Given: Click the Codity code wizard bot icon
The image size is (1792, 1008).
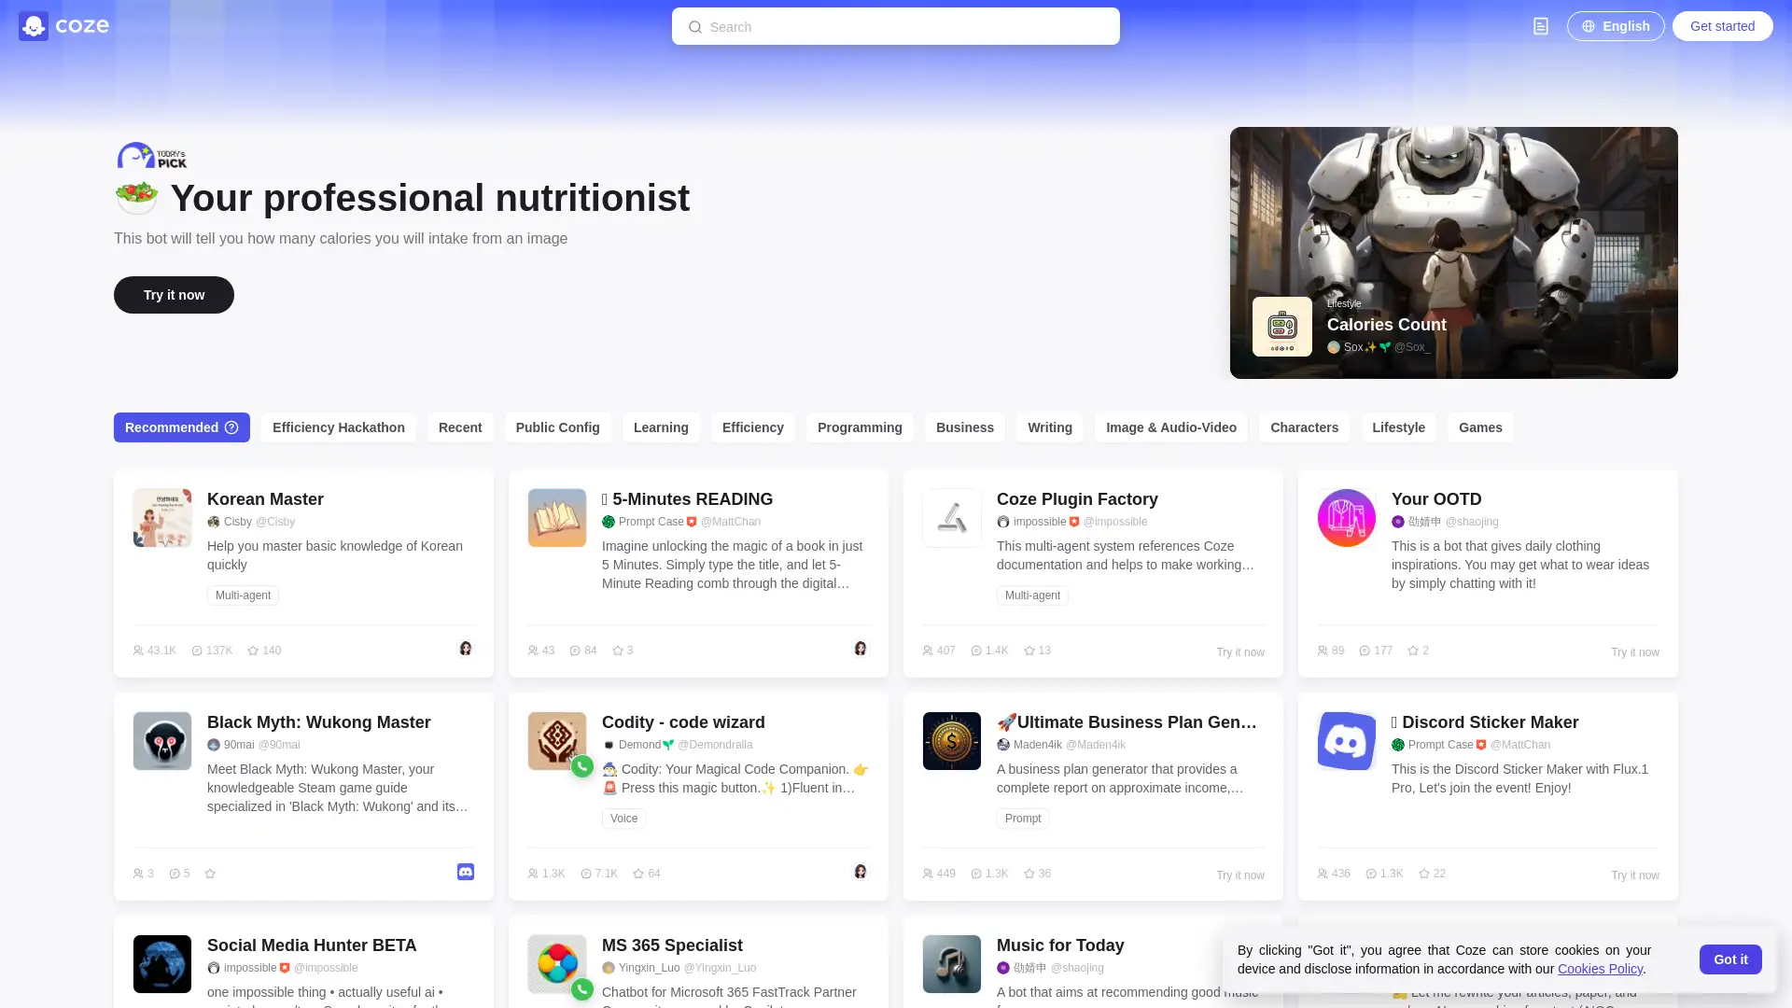Looking at the screenshot, I should tap(556, 740).
